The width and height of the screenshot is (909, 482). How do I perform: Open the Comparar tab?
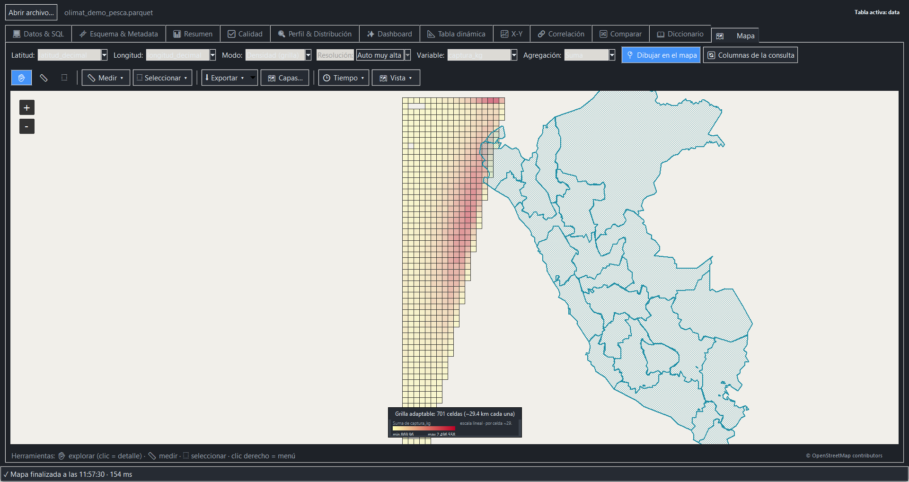point(620,34)
